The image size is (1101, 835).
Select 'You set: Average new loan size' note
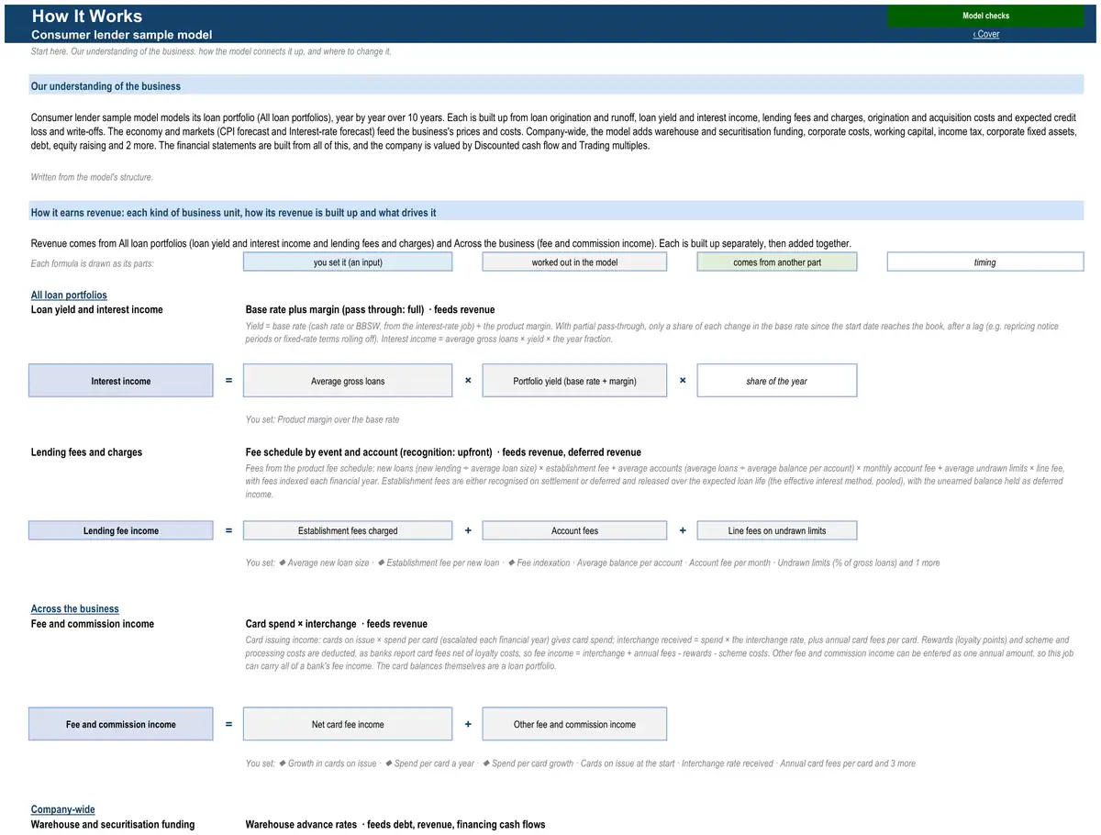point(592,563)
